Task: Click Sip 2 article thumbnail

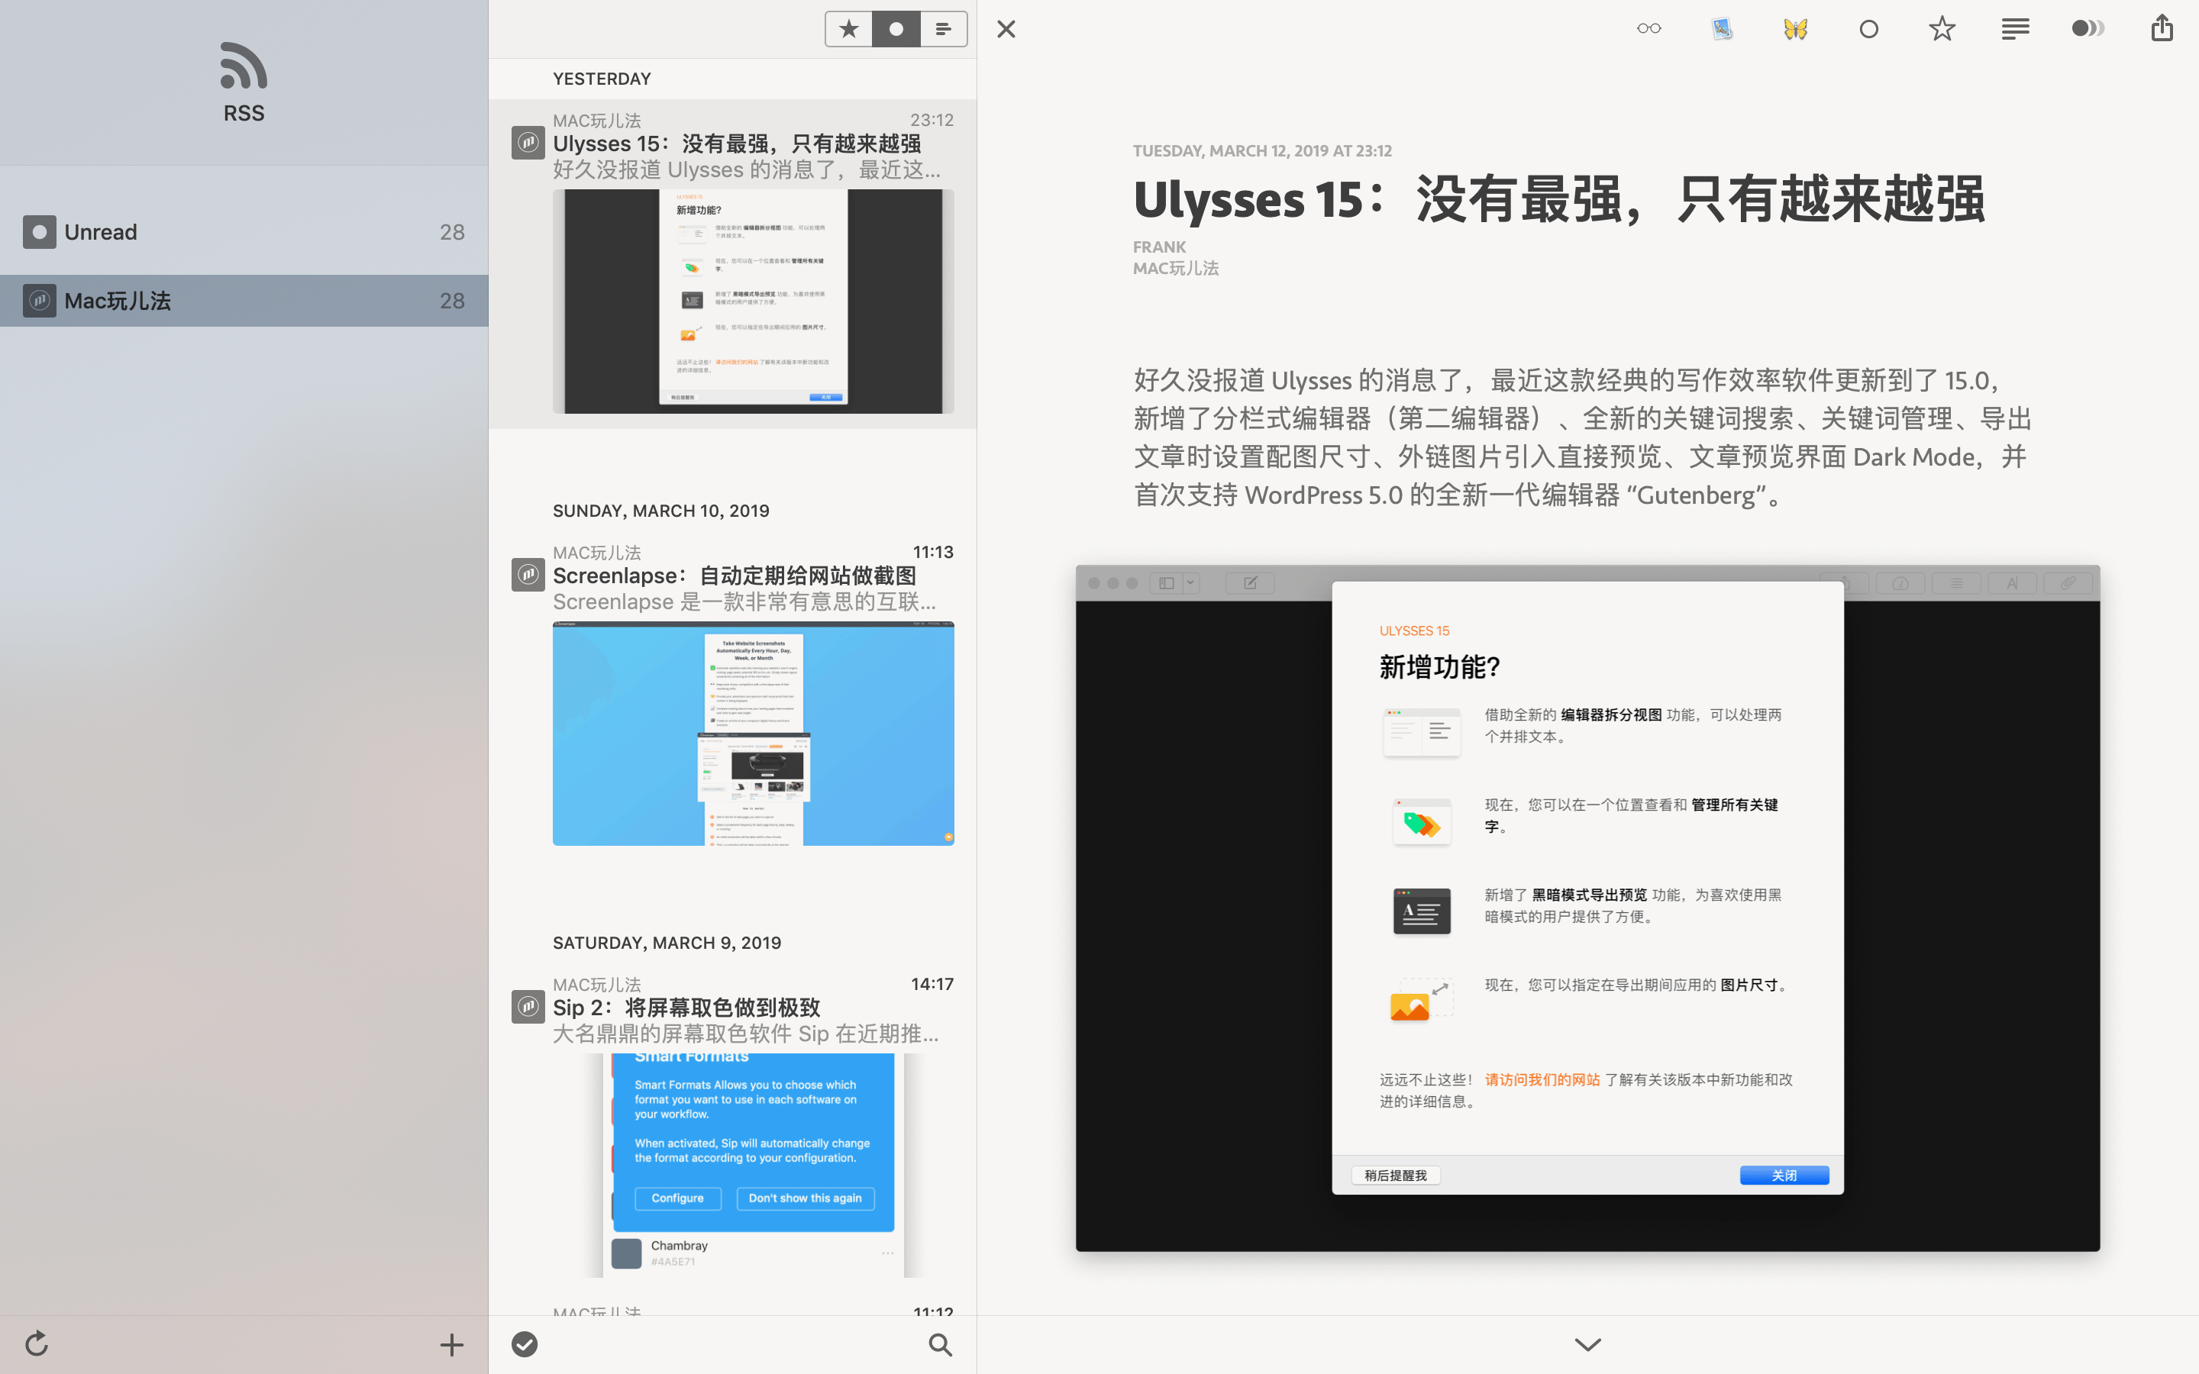Action: click(754, 1165)
